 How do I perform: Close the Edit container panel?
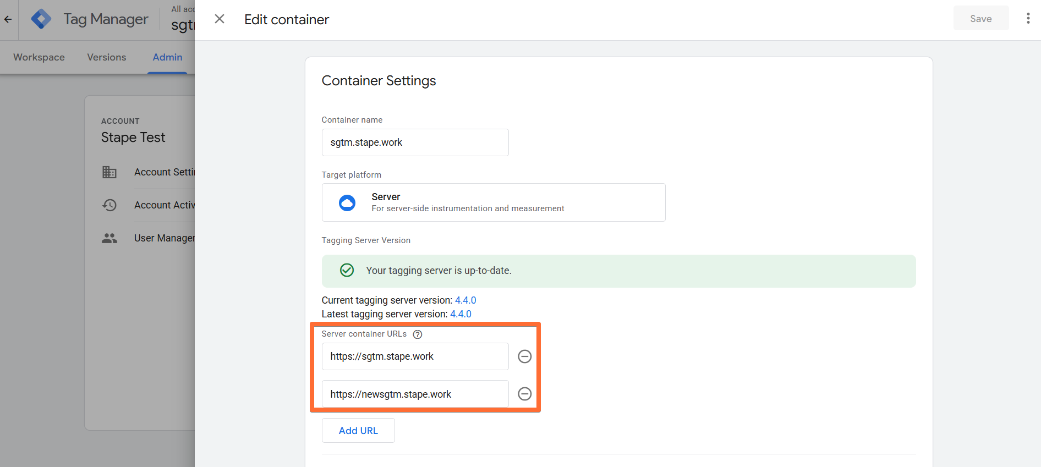point(220,19)
